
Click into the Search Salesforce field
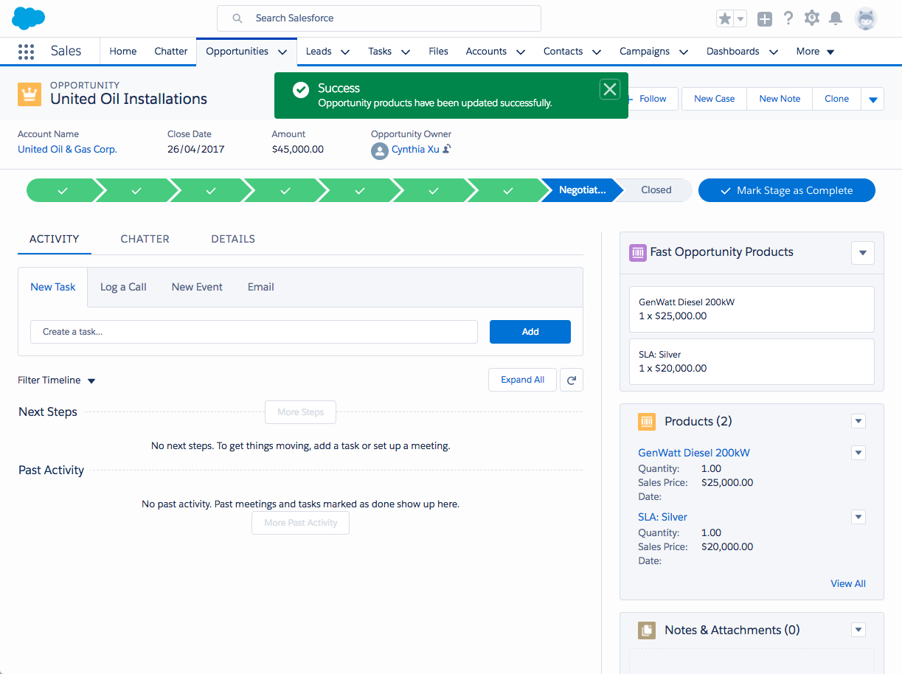379,18
